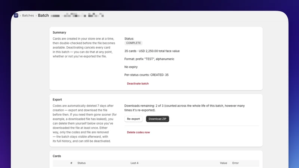Click the Re-export button

pos(133,119)
